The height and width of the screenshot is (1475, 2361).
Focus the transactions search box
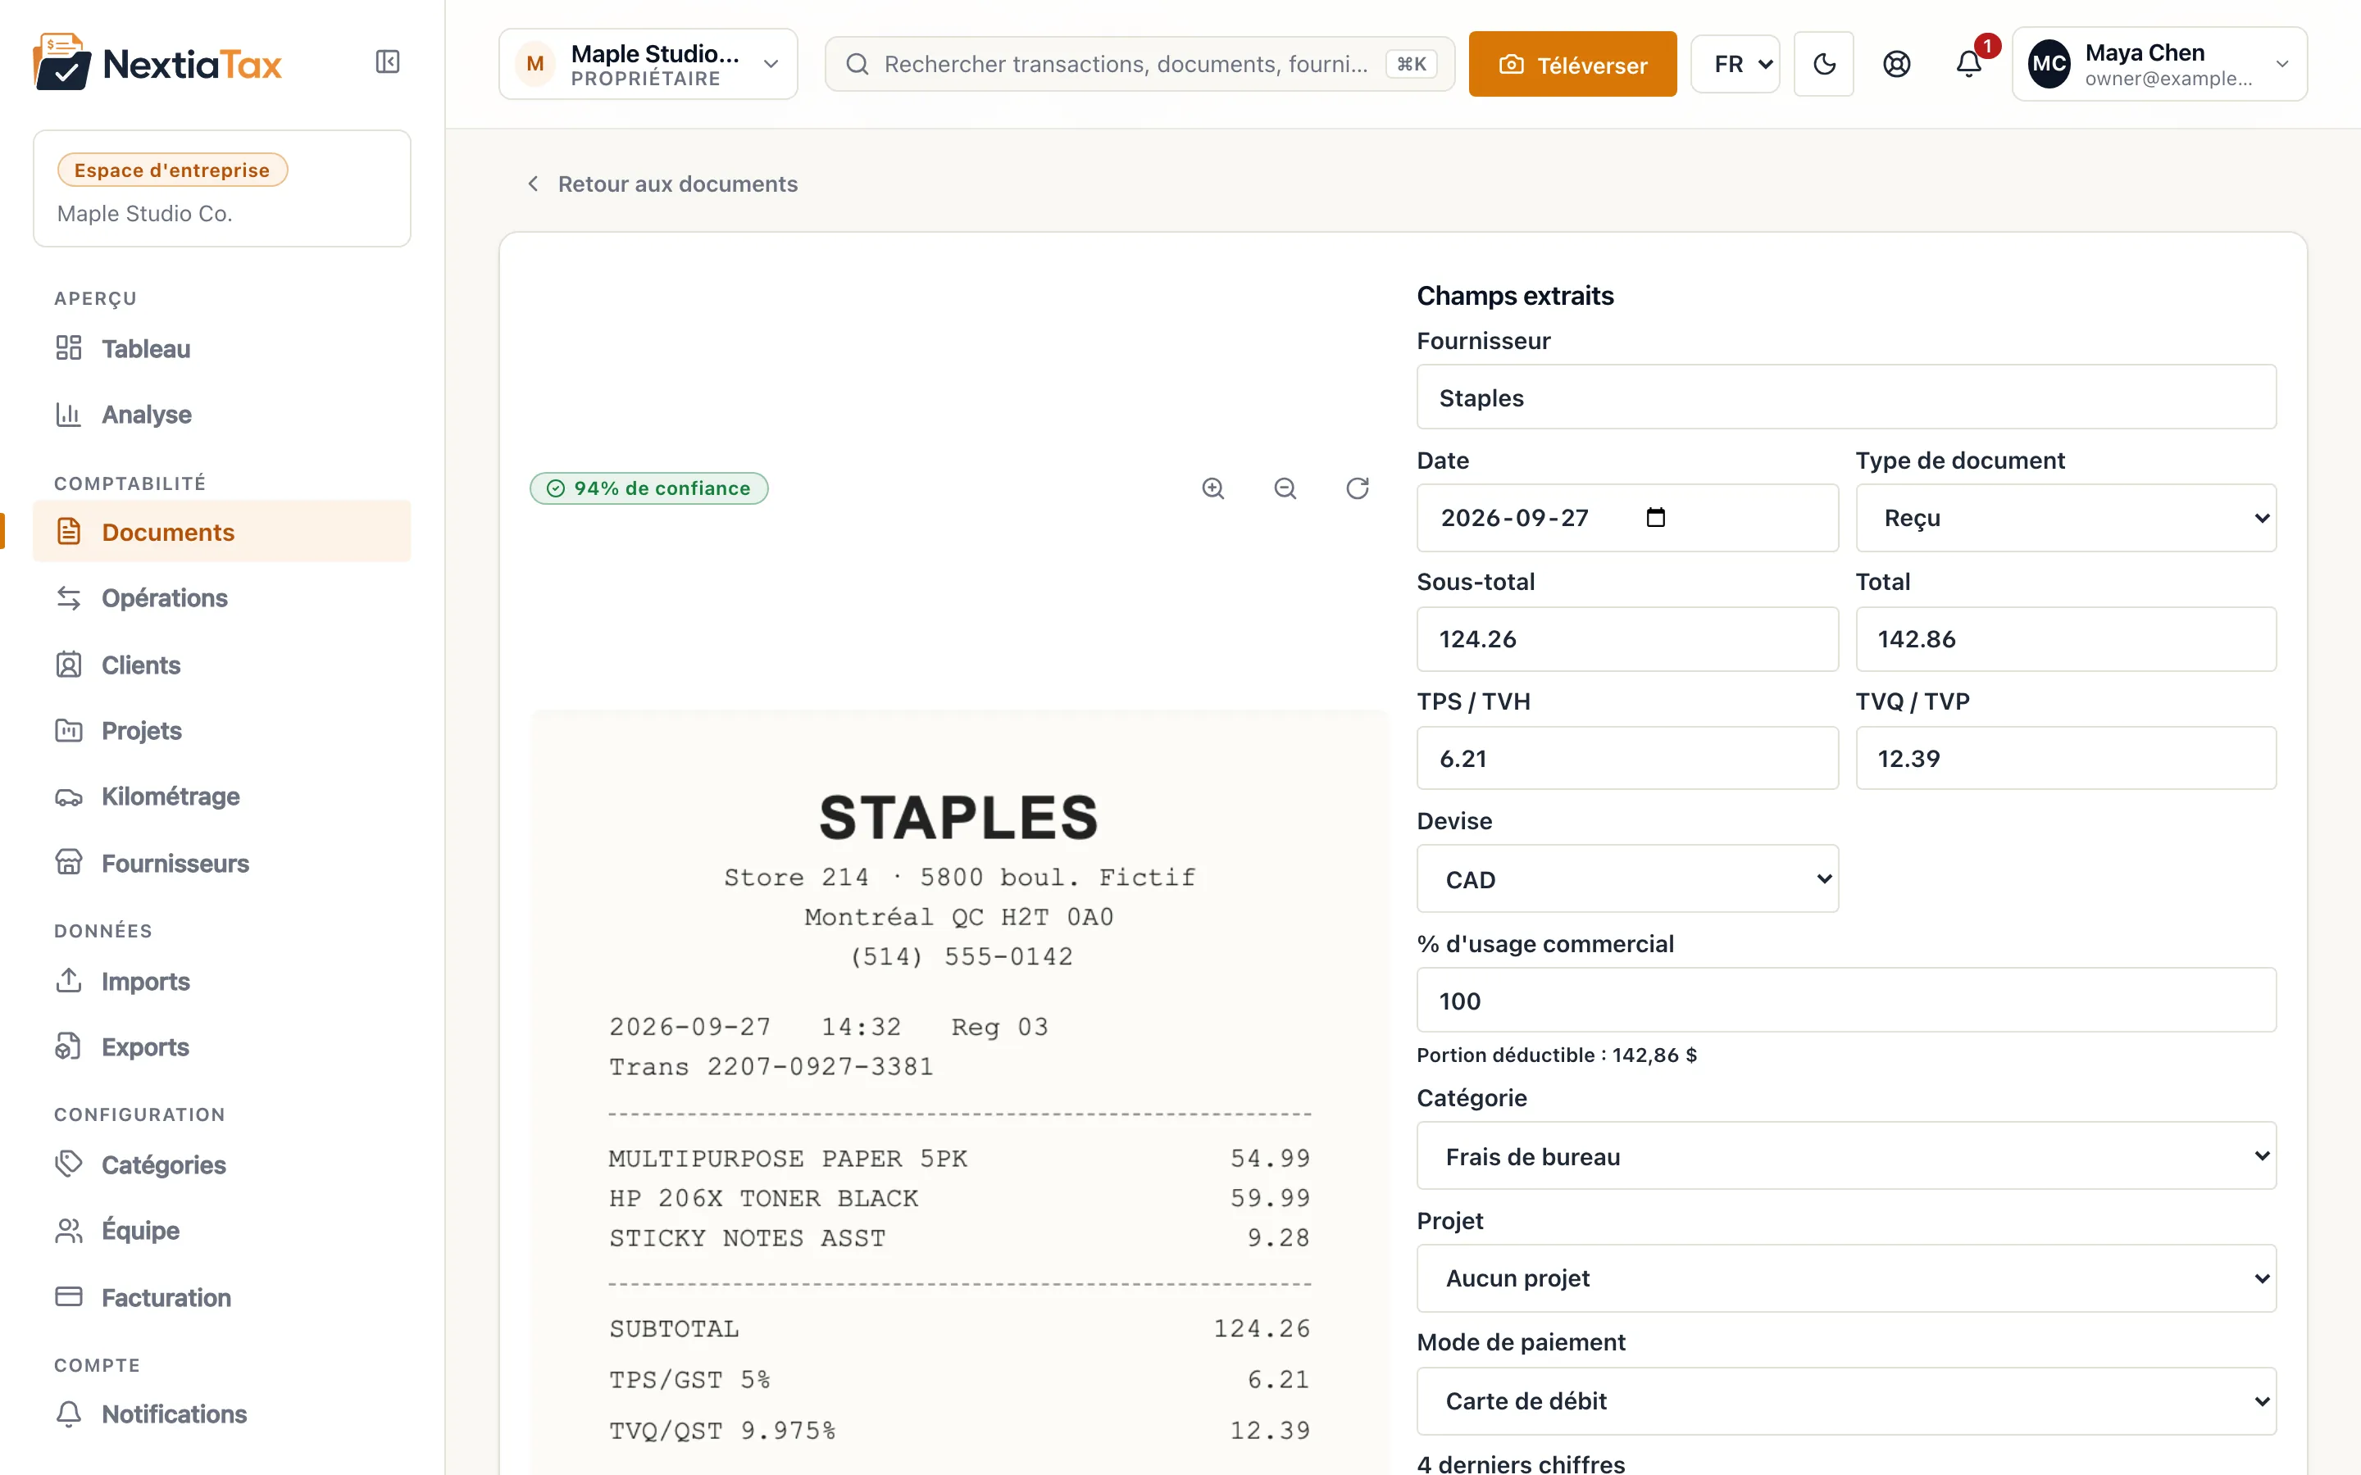click(1140, 65)
